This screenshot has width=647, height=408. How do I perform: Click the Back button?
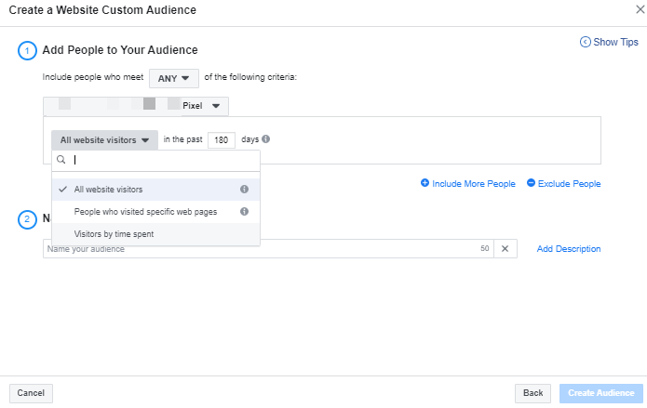click(x=532, y=393)
